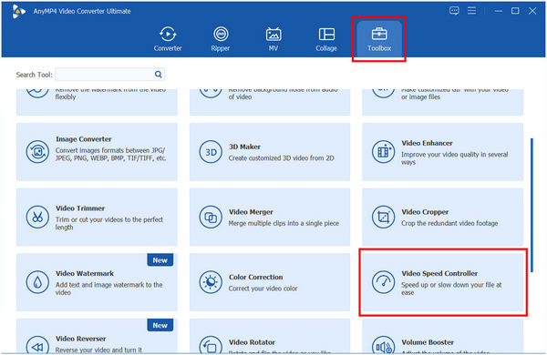Image resolution: width=547 pixels, height=355 pixels.
Task: Minimize the AnyMP4 window
Action: (498, 11)
